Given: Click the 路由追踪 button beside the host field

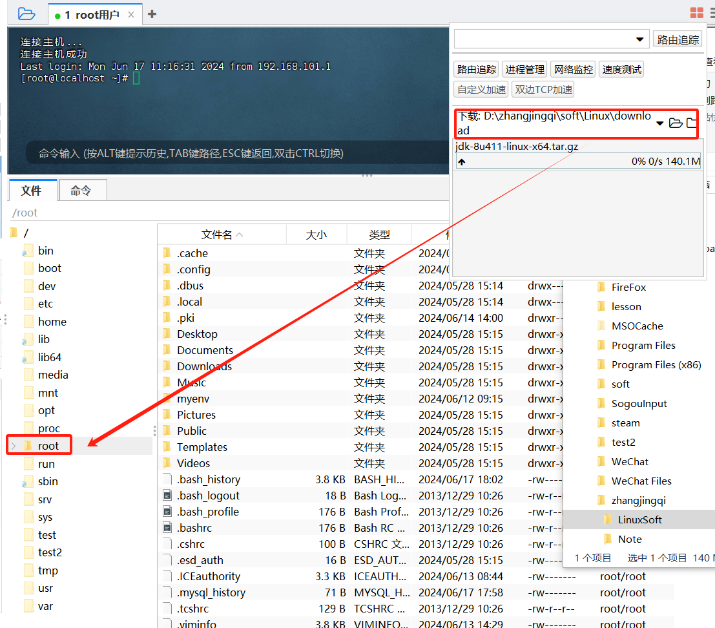Looking at the screenshot, I should [x=678, y=39].
